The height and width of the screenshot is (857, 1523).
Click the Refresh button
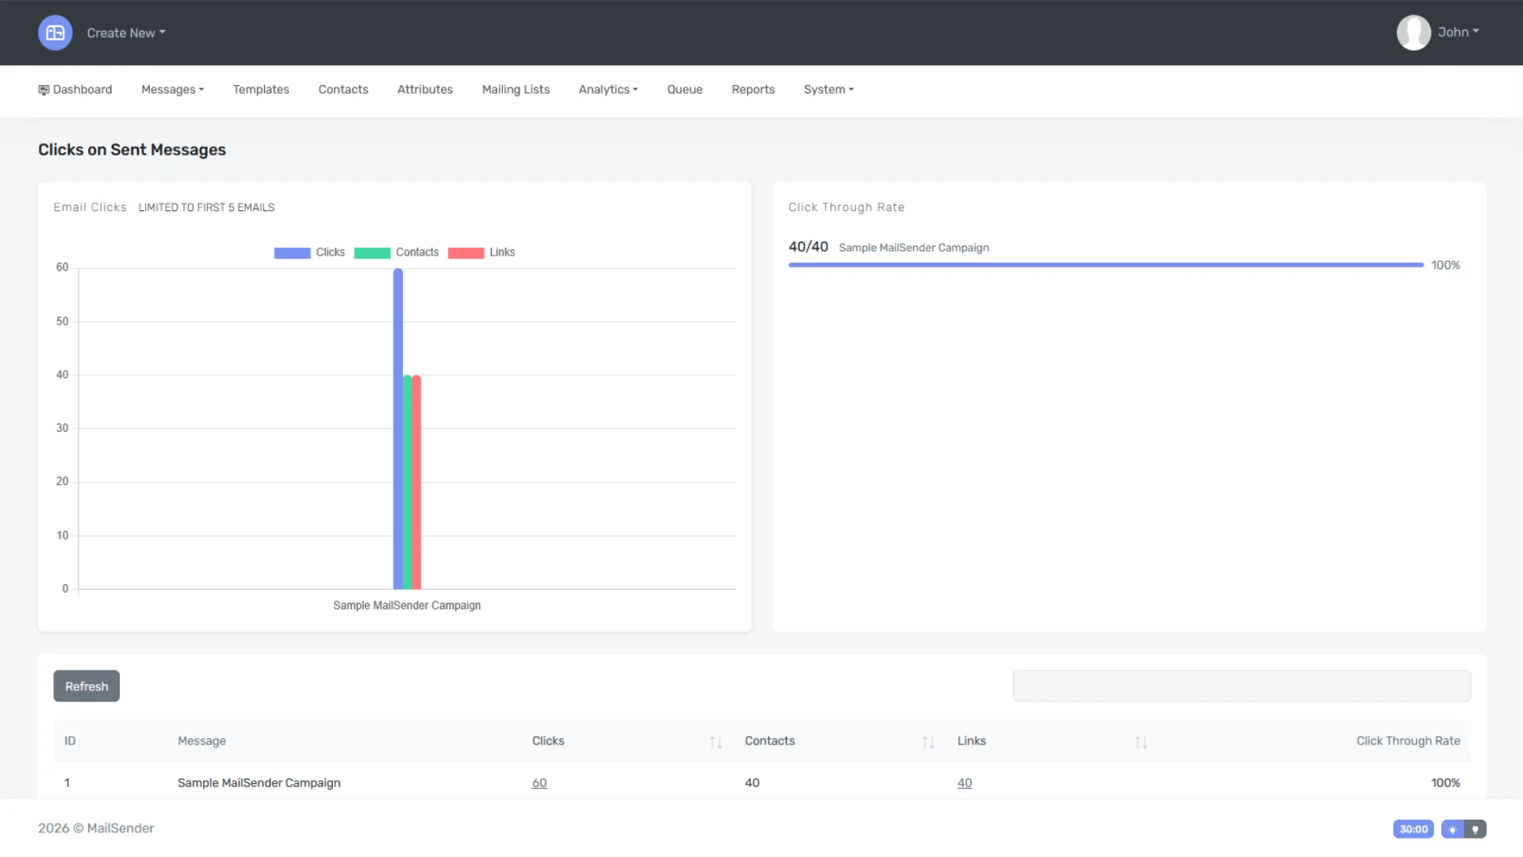click(86, 686)
